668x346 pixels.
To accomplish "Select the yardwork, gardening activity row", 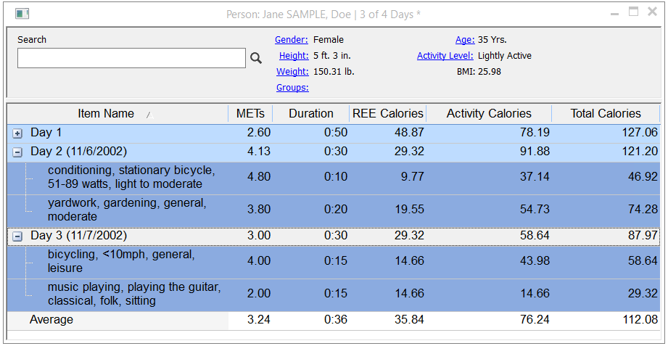I will click(334, 211).
